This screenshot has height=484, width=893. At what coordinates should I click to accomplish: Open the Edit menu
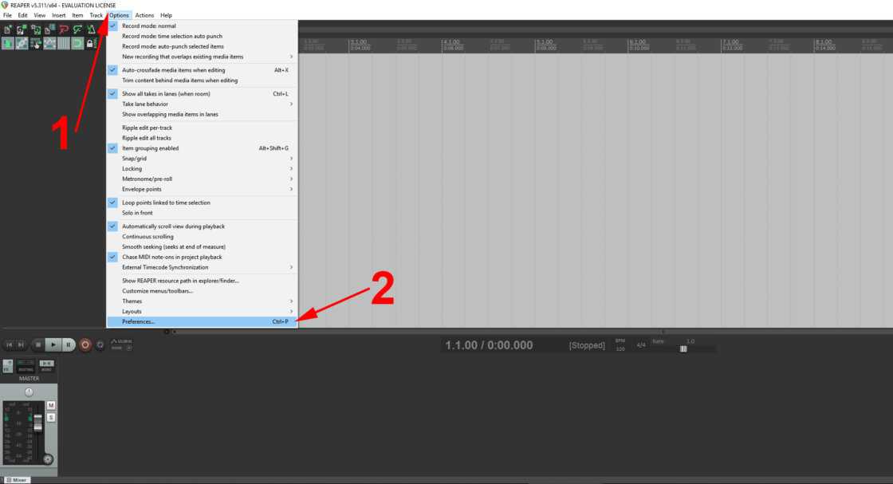pos(23,15)
